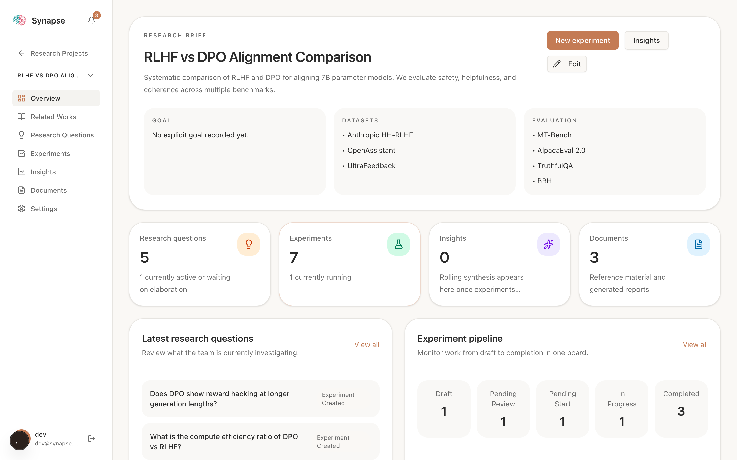
Task: Click the chart icon next to Insights
Action: [21, 171]
